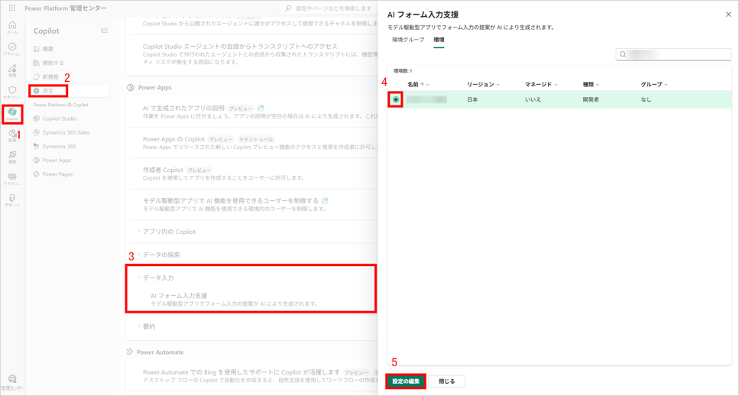
Task: Open 管理 in the left rail
Action: [13, 70]
